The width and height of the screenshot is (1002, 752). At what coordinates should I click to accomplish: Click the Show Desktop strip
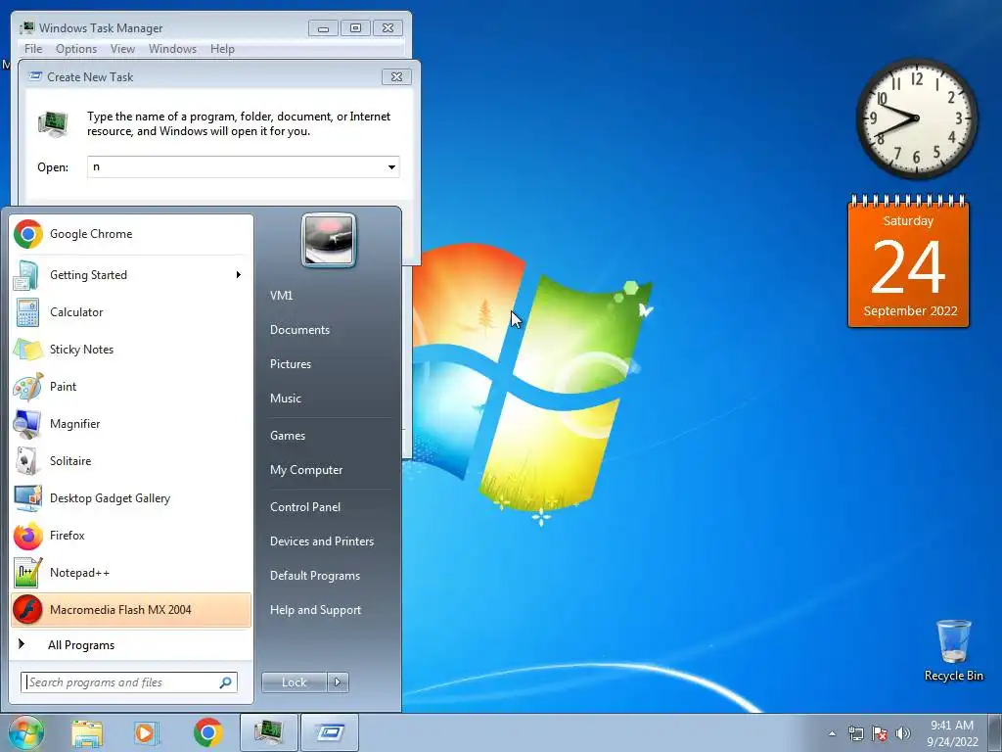point(995,732)
